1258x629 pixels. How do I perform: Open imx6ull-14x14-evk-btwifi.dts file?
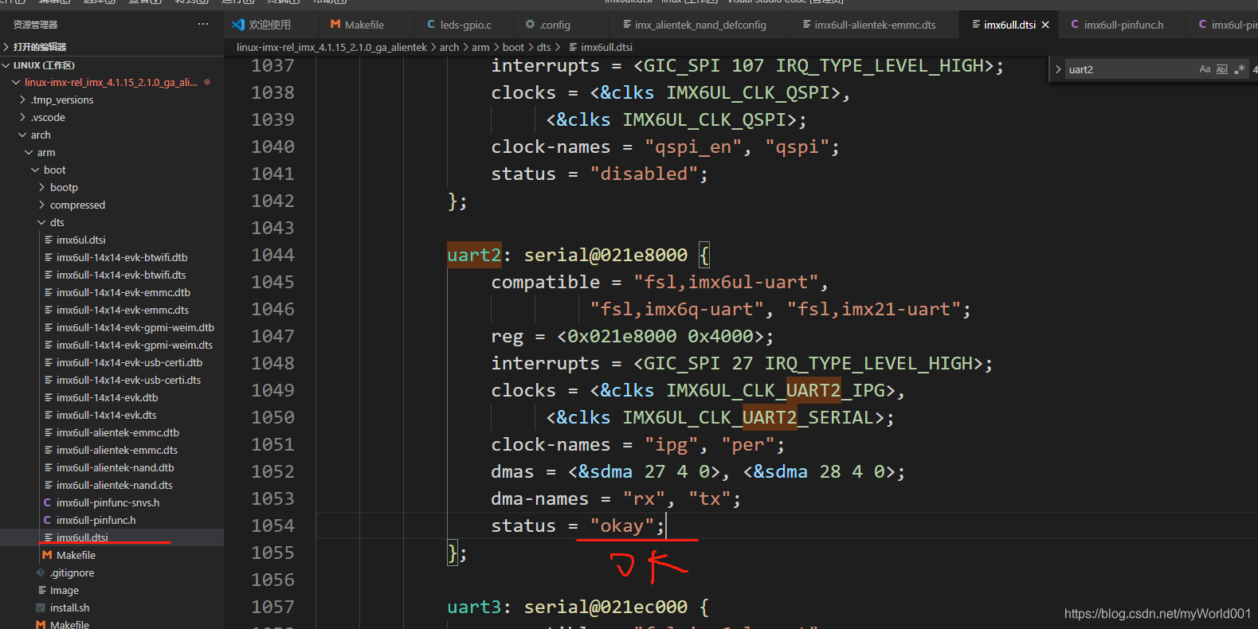121,275
